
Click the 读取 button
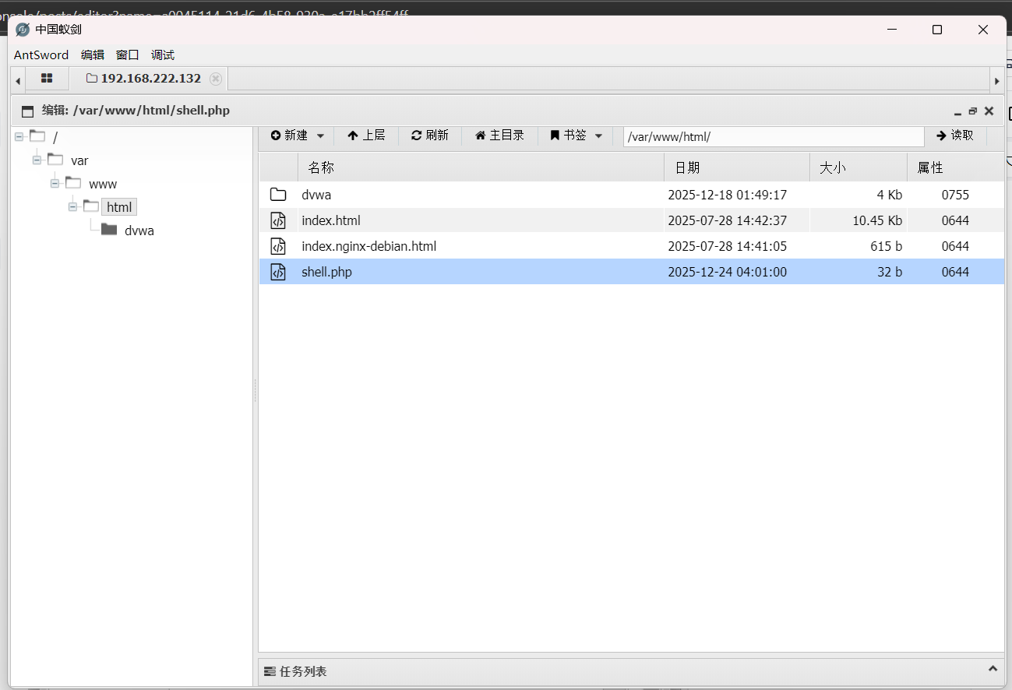[x=955, y=136]
